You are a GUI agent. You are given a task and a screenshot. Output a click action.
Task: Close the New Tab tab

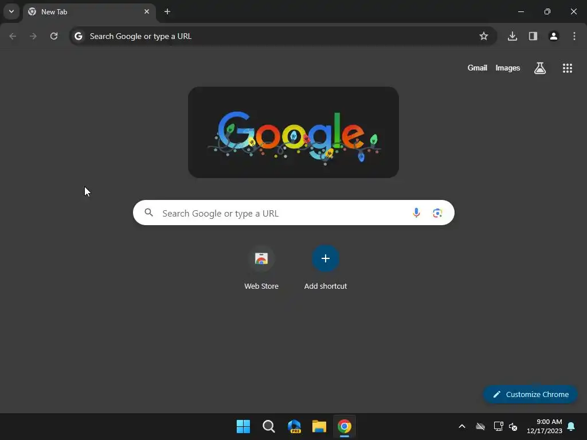tap(147, 11)
